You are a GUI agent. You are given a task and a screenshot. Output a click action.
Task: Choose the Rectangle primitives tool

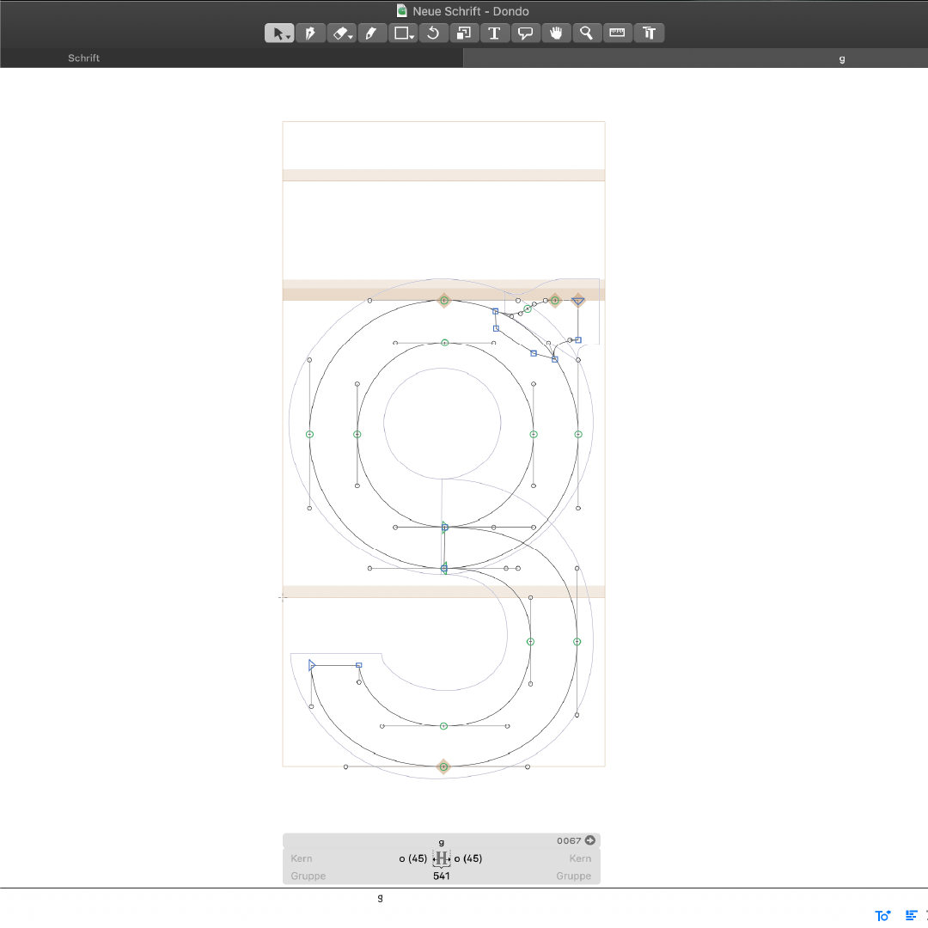[x=403, y=34]
